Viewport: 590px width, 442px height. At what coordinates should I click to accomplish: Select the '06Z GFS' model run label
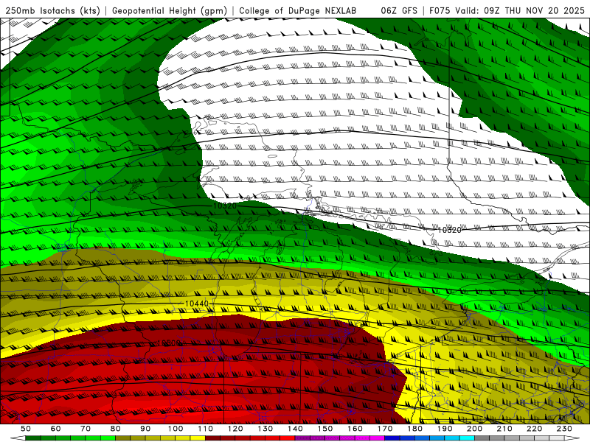click(x=399, y=10)
